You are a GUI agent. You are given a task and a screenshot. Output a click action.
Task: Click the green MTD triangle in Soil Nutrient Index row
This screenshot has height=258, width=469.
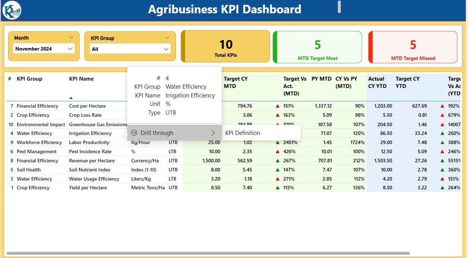pyautogui.click(x=277, y=170)
